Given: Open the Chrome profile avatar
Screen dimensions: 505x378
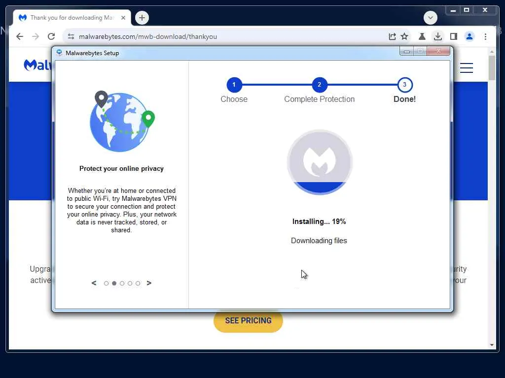Looking at the screenshot, I should pos(469,36).
